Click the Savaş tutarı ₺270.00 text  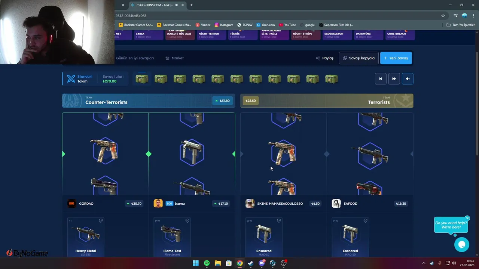click(x=113, y=79)
